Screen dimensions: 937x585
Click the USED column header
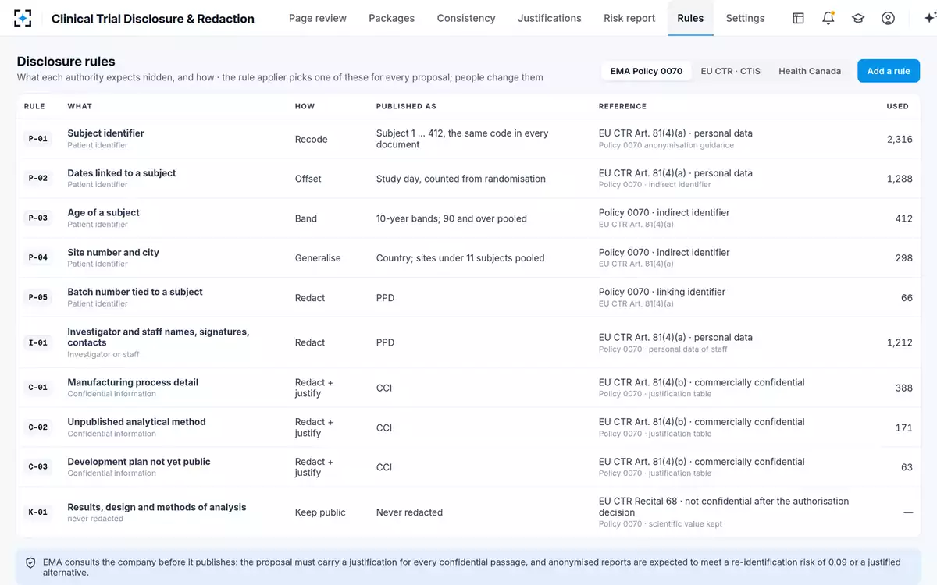click(897, 106)
